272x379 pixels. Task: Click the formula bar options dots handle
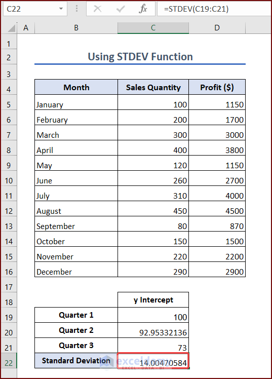[x=77, y=9]
